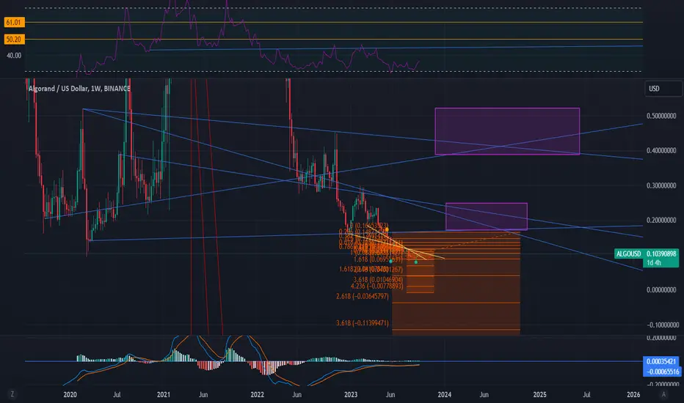Click the -0.00065516 MACD value label
Image resolution: width=684 pixels, height=403 pixels.
point(662,371)
